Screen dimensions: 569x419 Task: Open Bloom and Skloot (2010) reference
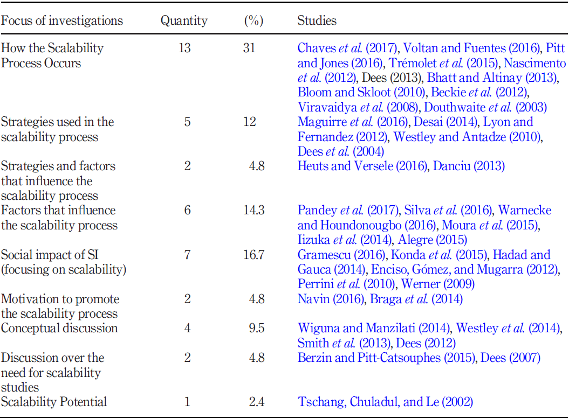click(359, 92)
